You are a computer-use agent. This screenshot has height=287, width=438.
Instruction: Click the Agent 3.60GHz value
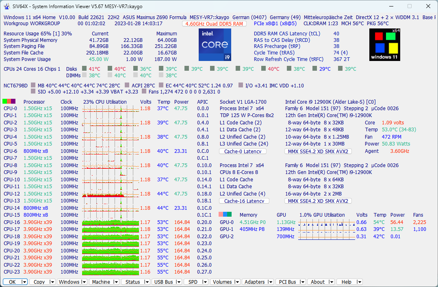400,151
